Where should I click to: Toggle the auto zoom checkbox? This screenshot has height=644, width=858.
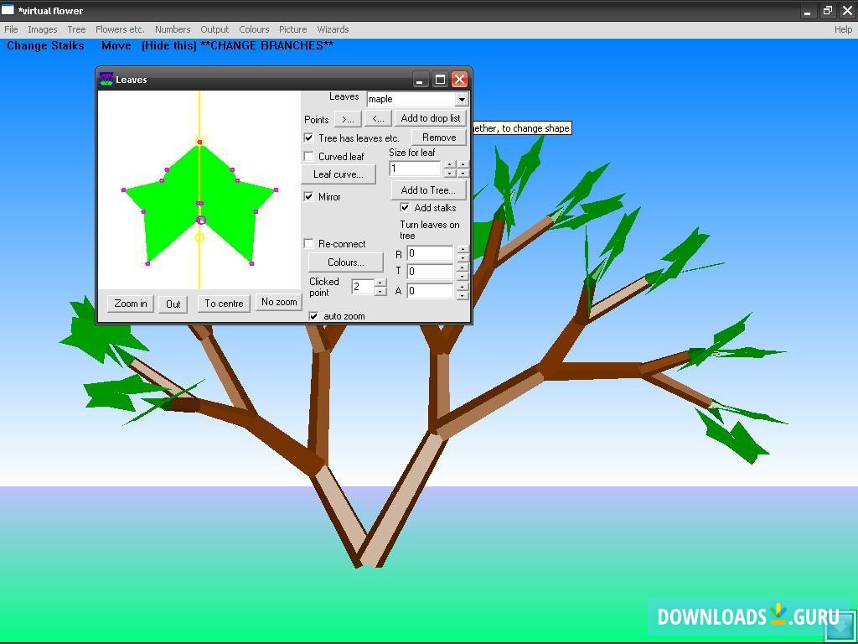[x=313, y=316]
